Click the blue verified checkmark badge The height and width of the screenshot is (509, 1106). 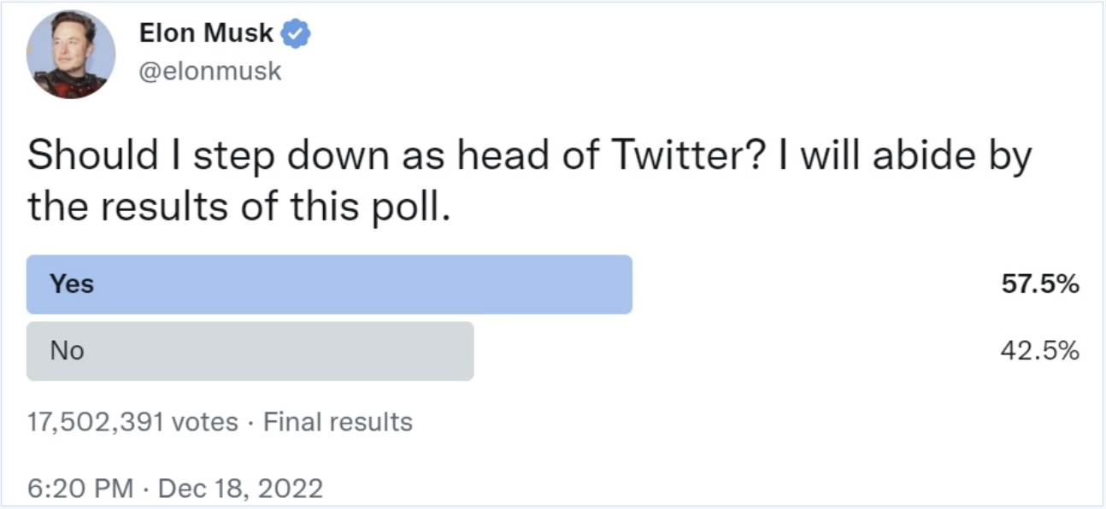point(297,35)
